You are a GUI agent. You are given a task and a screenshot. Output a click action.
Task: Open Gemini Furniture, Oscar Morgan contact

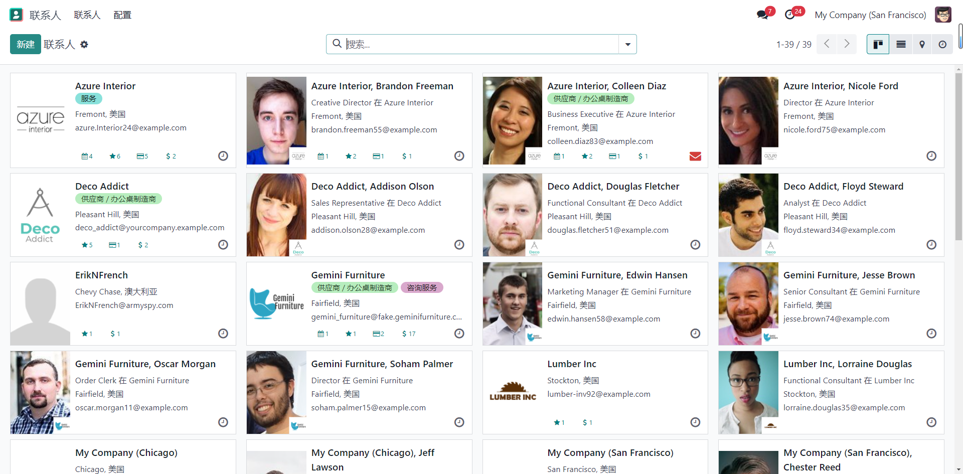pos(145,364)
